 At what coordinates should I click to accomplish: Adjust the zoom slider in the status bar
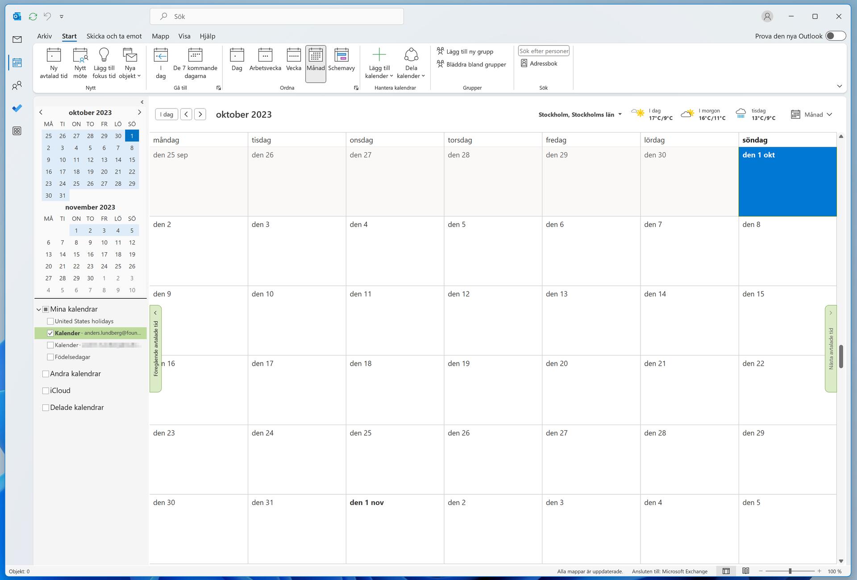[x=790, y=571]
